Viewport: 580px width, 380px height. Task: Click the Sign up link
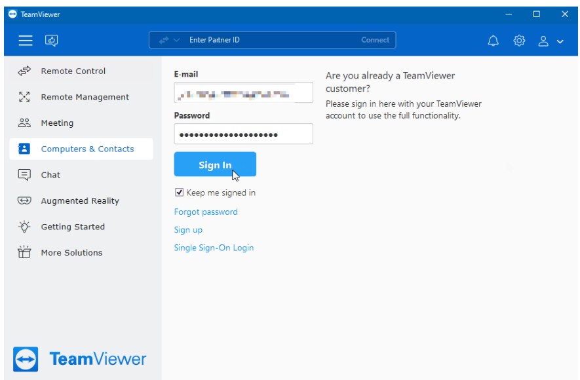click(x=188, y=230)
